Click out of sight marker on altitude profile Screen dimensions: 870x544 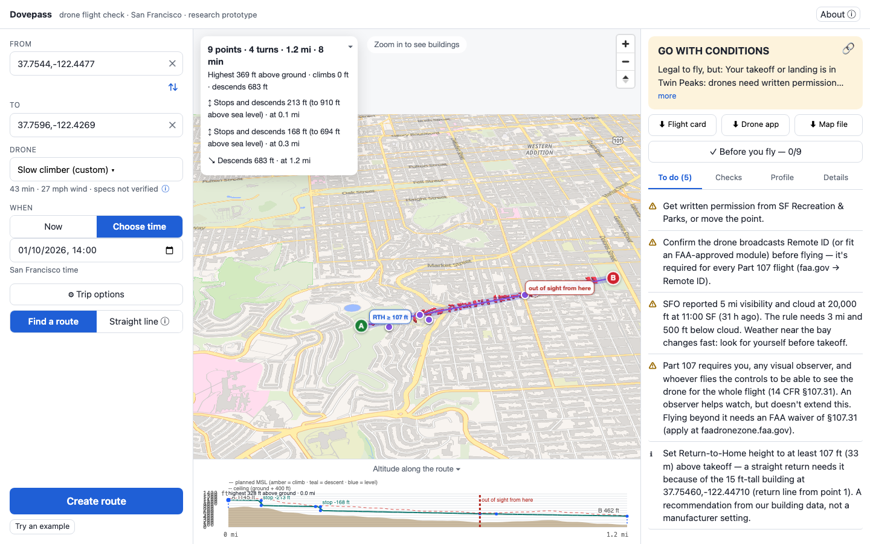point(480,511)
